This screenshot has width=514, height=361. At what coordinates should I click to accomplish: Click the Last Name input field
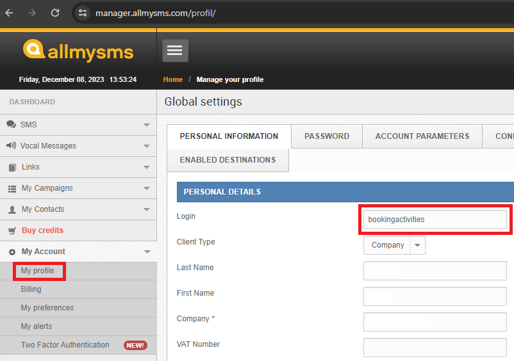[x=435, y=271]
